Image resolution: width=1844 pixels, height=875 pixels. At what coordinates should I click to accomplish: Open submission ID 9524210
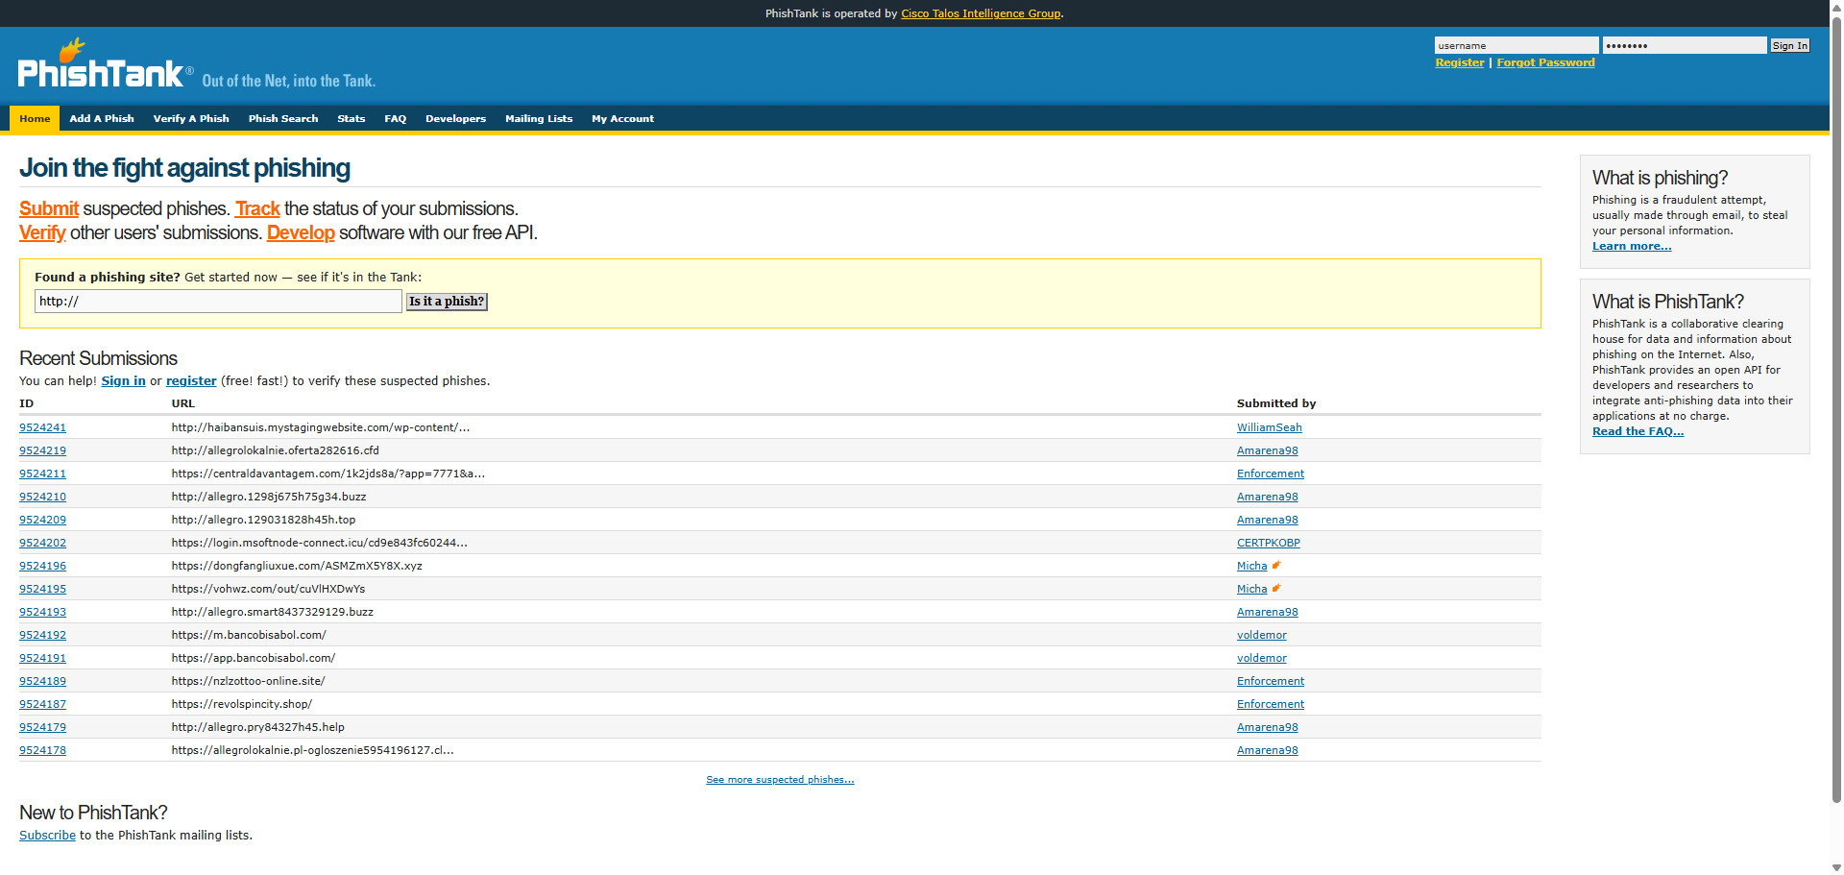tap(42, 497)
